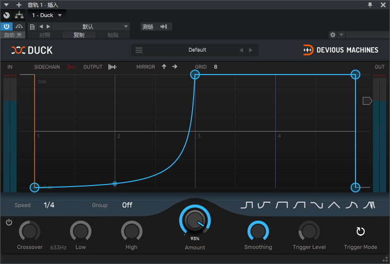Load next host preset with right arrow
Viewport: 390px width, 264px height.
pos(49,26)
